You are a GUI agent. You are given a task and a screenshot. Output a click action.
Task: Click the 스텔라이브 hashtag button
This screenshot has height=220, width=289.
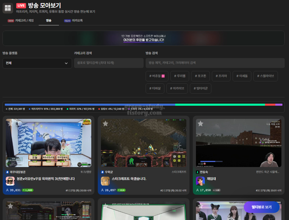pyautogui.click(x=265, y=76)
